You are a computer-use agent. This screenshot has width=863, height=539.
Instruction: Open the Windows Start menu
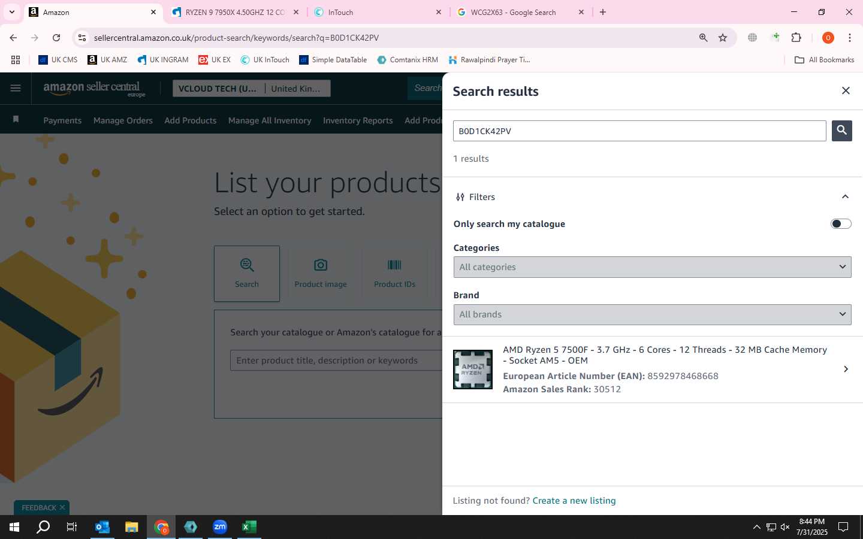[x=14, y=527]
